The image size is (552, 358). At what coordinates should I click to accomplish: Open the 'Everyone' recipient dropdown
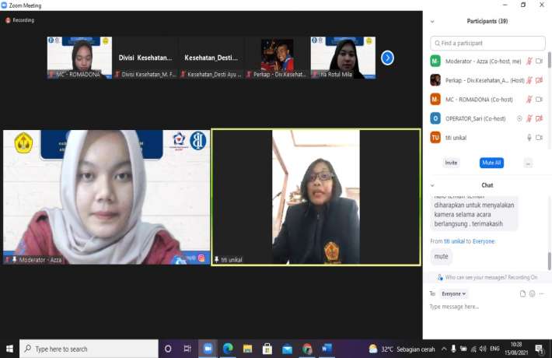point(454,293)
